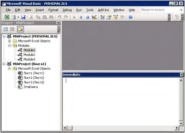Select Лист3 (Лист3) sheet object
This screenshot has width=185, height=133.
[x=34, y=82]
